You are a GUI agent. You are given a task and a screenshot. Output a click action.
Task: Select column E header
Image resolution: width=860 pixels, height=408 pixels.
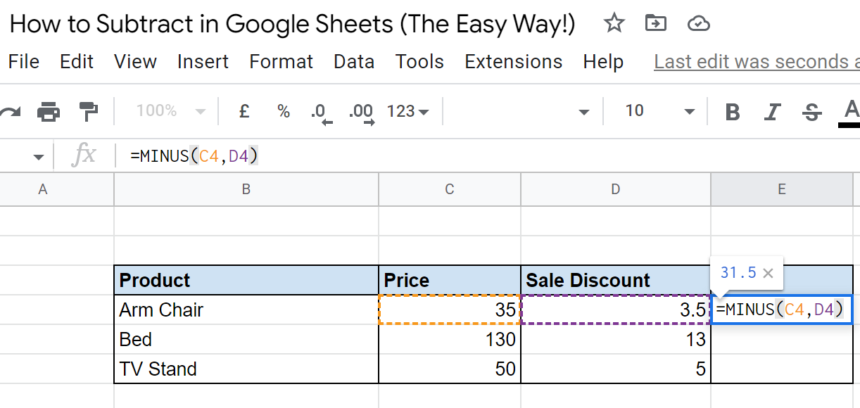(782, 189)
